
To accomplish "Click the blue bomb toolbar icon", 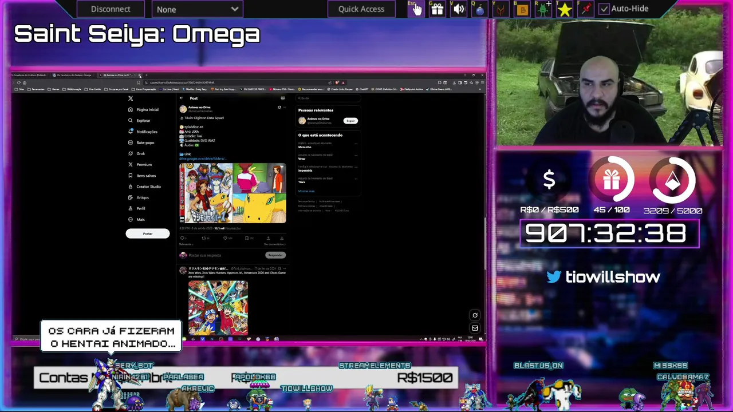I will point(479,9).
